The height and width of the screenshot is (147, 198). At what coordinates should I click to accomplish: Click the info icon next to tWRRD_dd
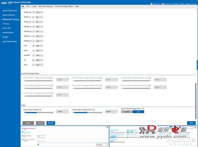pos(33,22)
